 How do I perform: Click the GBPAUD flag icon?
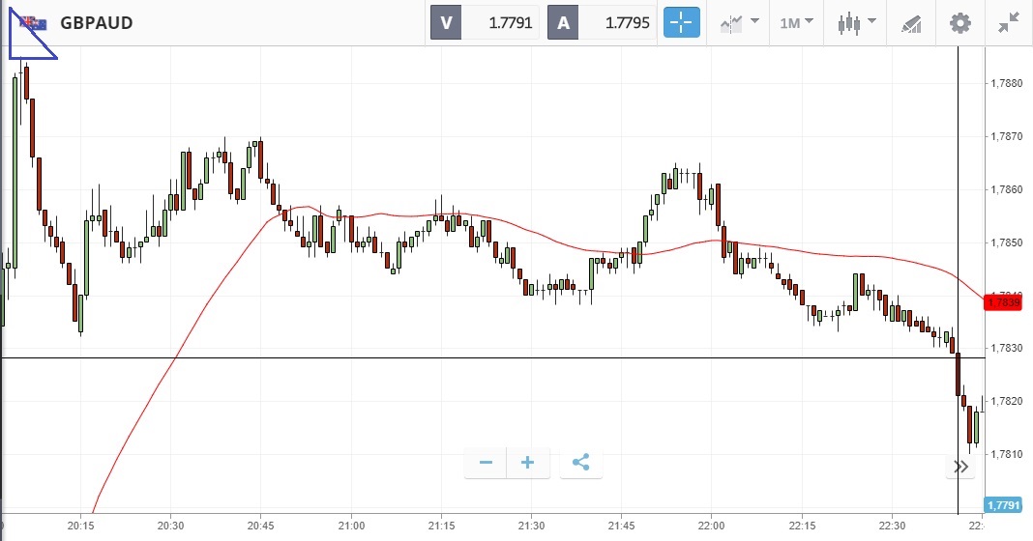(x=34, y=23)
